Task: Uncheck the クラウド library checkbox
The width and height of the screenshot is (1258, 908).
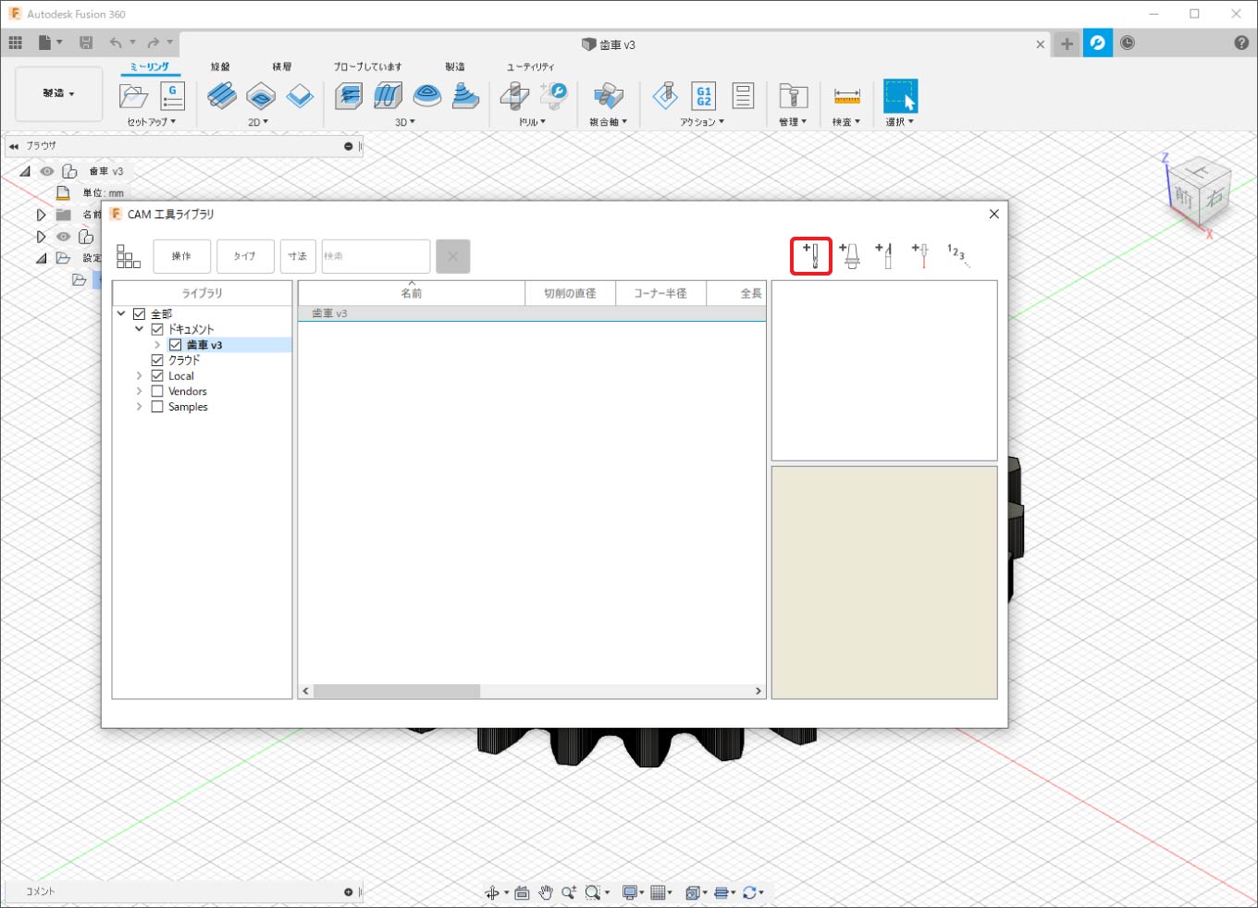Action: click(157, 361)
